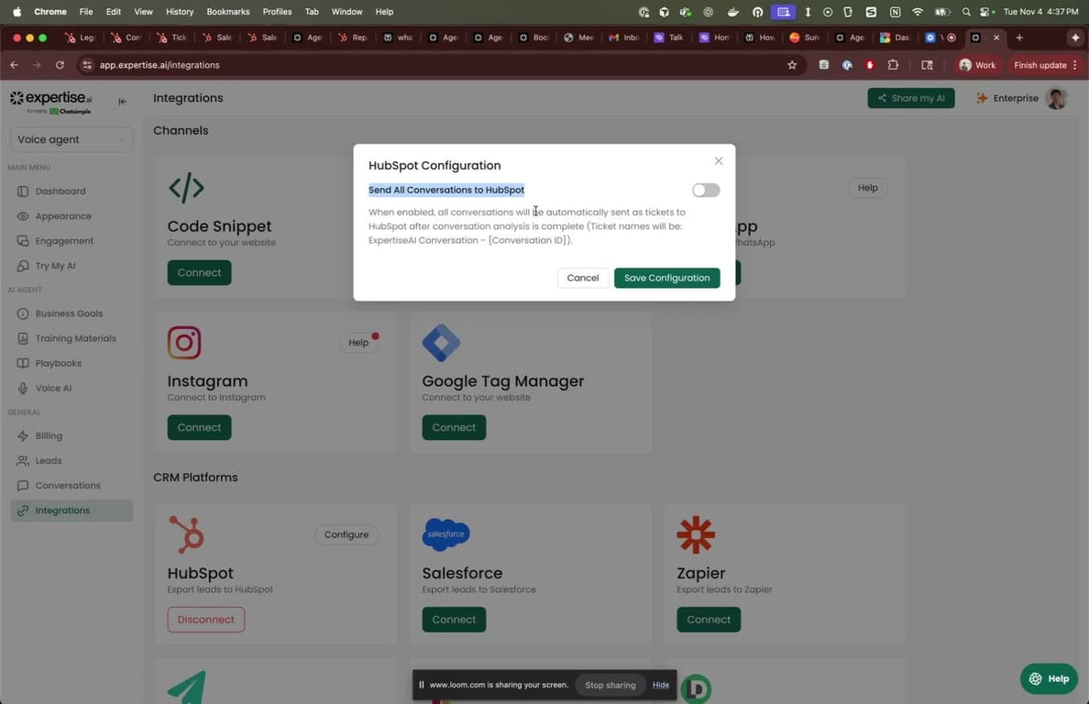
Task: Go to Appearance in sidebar
Action: tap(63, 216)
